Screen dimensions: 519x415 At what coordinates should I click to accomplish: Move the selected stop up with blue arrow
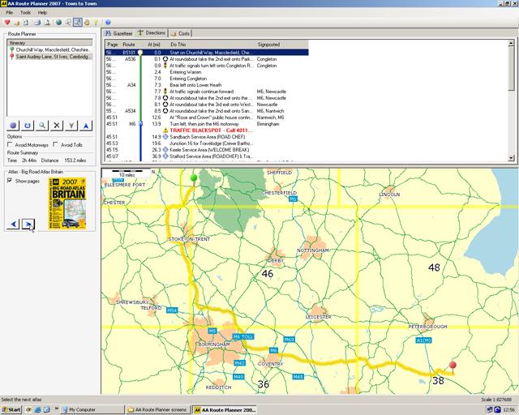pyautogui.click(x=87, y=125)
